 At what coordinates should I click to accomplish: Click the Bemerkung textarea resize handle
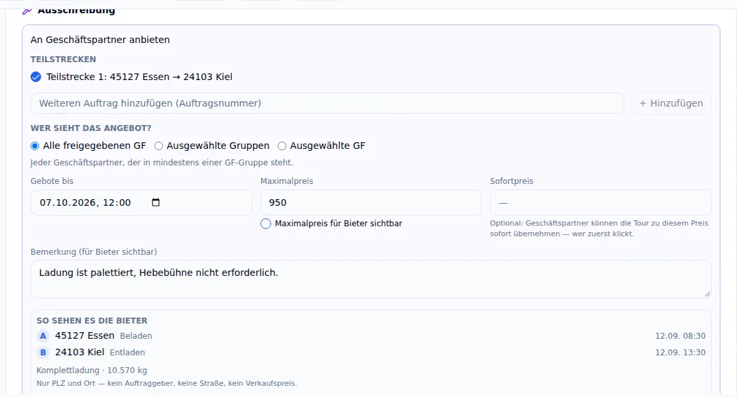point(707,294)
